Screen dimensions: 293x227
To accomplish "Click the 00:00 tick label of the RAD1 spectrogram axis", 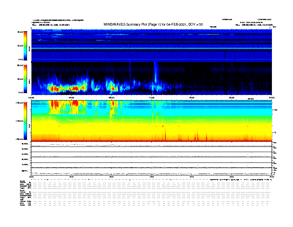I will coord(31,98).
